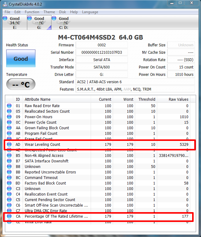This screenshot has width=201, height=237.
Task: Click status orb for Power-On Hours row
Action: click(9, 117)
